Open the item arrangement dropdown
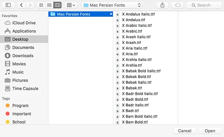The height and width of the screenshot is (137, 224). tap(71, 5)
